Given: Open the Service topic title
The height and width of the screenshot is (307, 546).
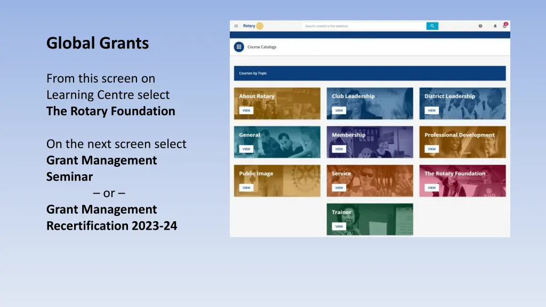Looking at the screenshot, I should point(341,173).
